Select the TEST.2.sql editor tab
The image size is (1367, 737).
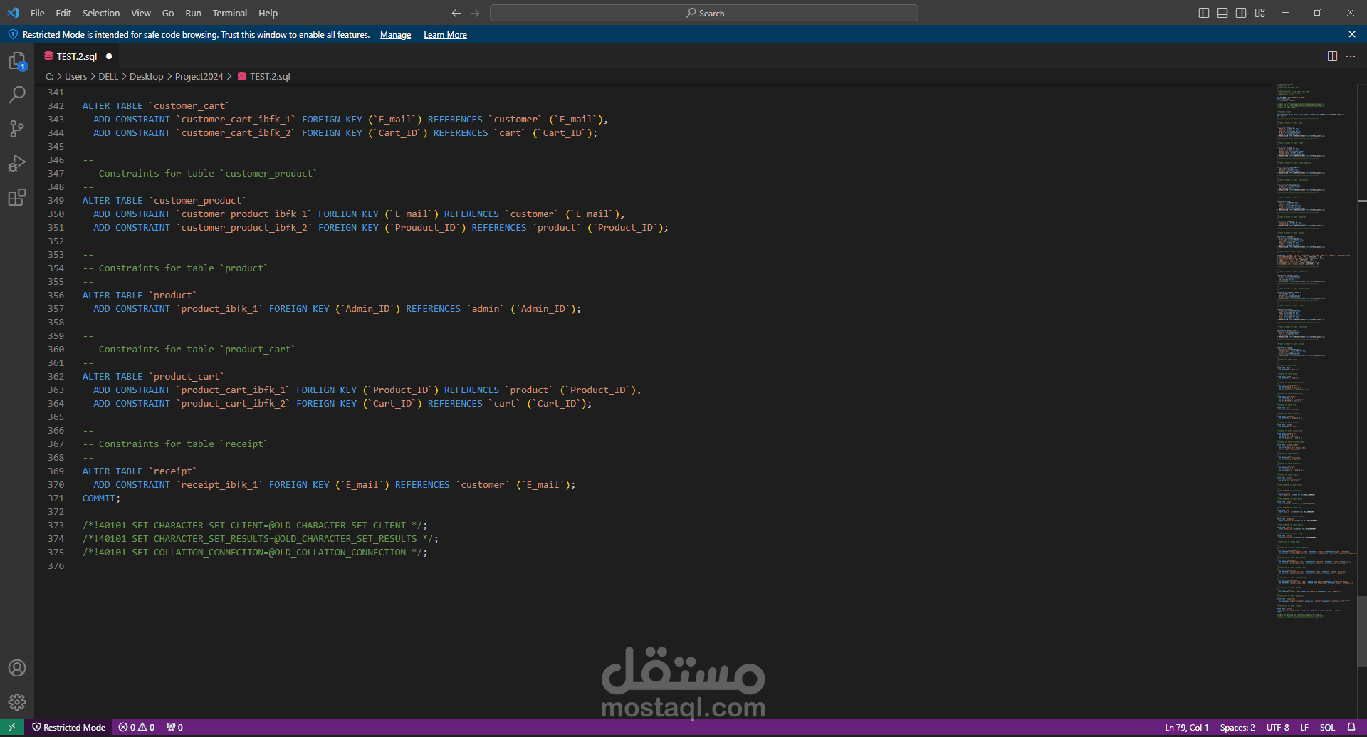(76, 56)
